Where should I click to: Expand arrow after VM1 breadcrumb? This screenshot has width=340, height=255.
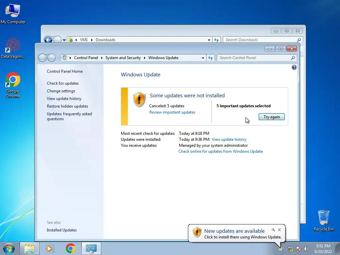[x=92, y=40]
